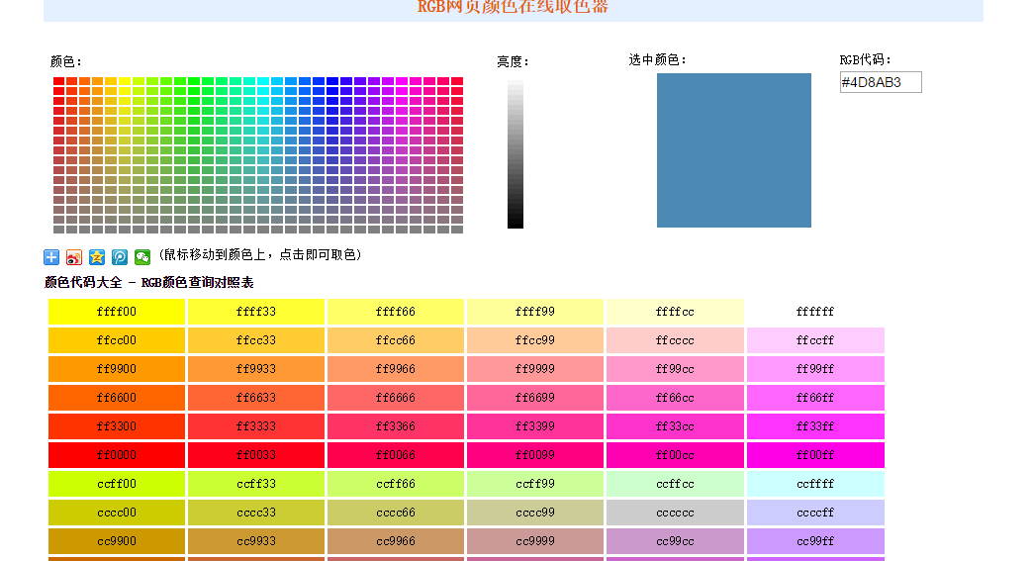The image size is (1032, 561).
Task: Choose the ccccff periwinkle cell
Action: click(815, 513)
